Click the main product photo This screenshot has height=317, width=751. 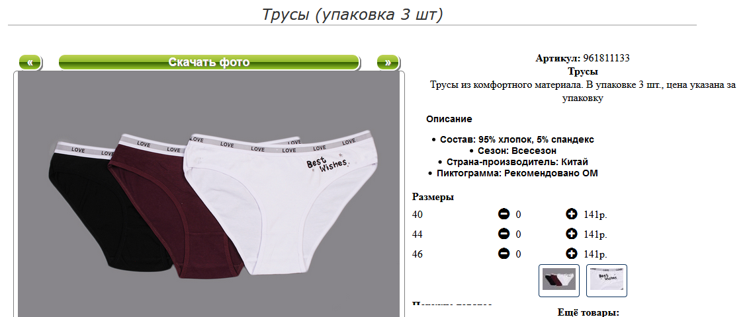[x=209, y=194]
